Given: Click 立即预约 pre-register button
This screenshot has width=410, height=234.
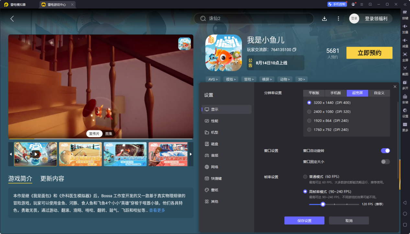Looking at the screenshot, I should point(369,53).
